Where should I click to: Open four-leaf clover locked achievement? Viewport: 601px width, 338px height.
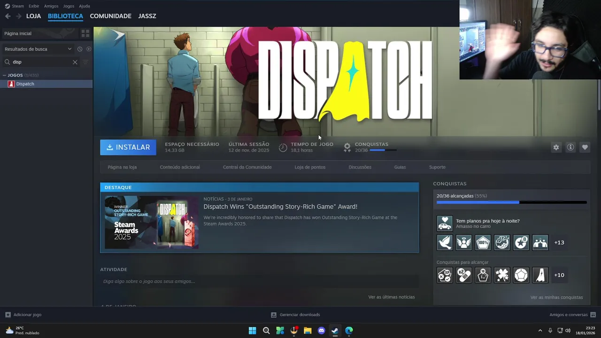(x=502, y=275)
